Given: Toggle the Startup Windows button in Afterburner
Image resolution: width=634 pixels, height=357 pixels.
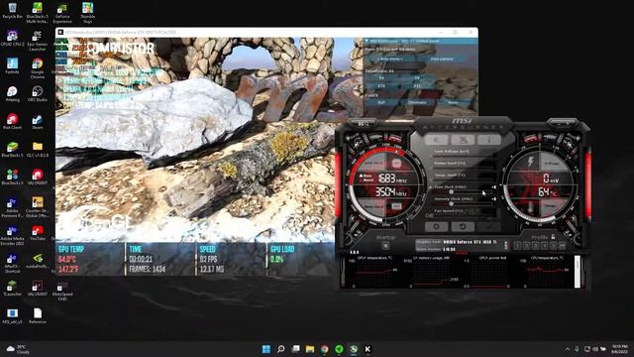Looking at the screenshot, I should tap(385, 246).
